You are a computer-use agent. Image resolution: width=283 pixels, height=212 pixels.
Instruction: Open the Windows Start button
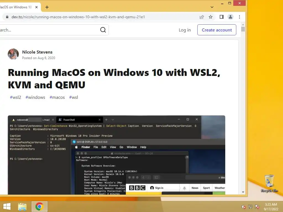click(x=7, y=206)
